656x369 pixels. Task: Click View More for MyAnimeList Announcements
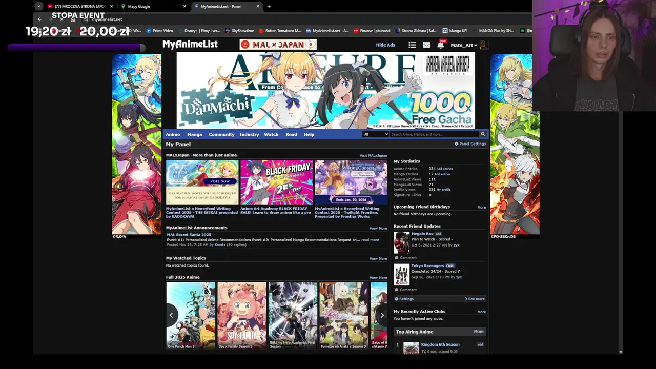point(378,228)
